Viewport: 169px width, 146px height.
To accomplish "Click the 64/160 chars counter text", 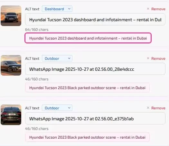I will (37, 30).
